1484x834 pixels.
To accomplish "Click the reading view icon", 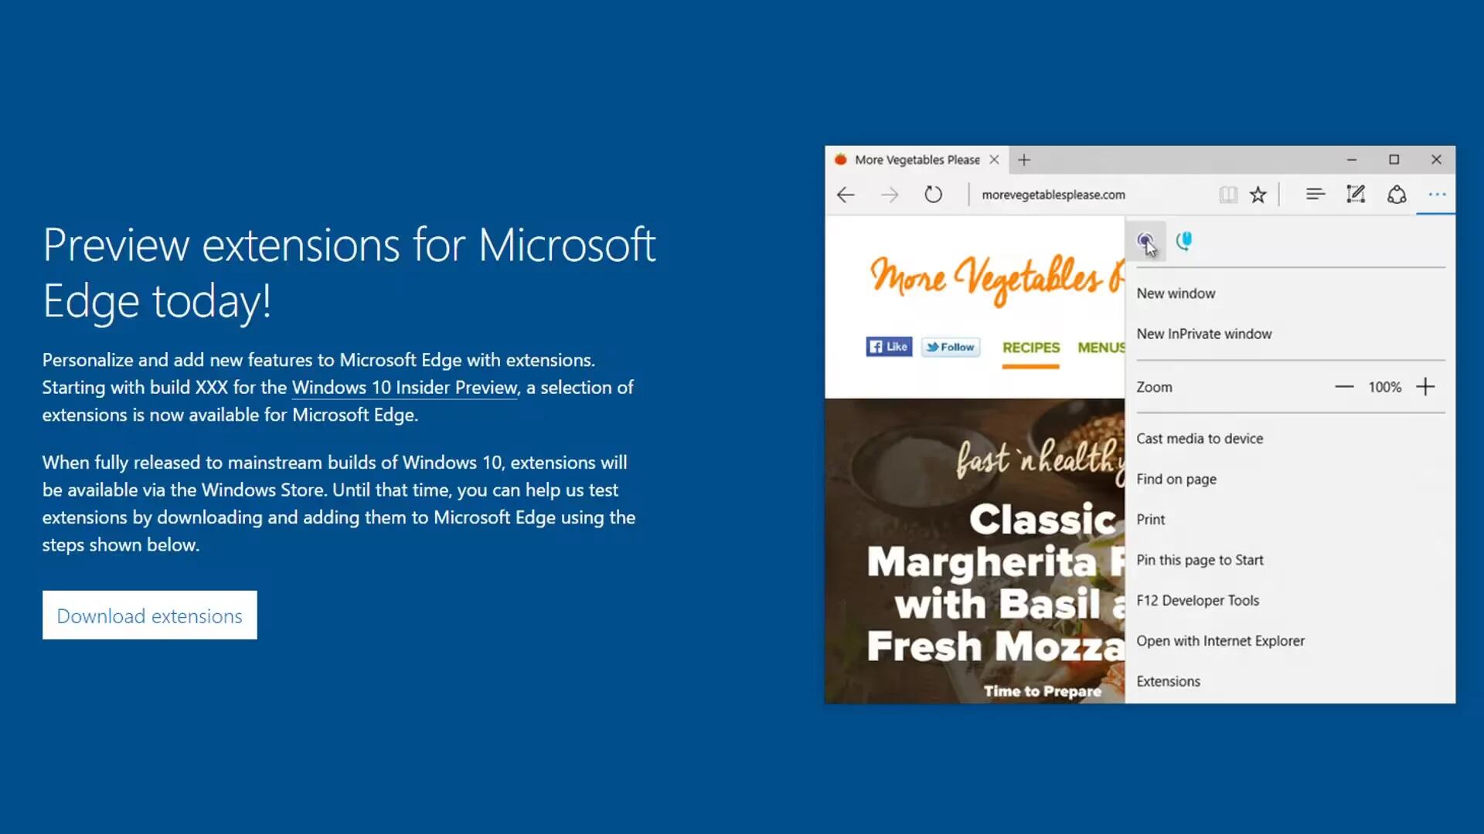I will pos(1228,195).
